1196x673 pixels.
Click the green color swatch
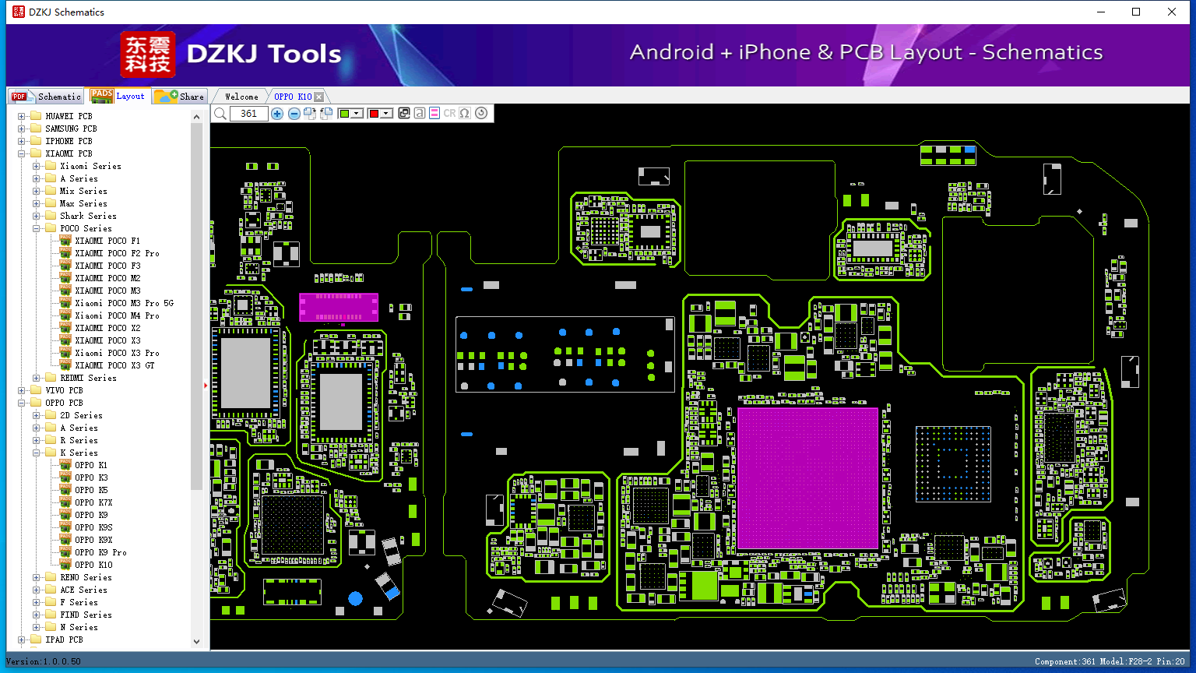(x=344, y=114)
